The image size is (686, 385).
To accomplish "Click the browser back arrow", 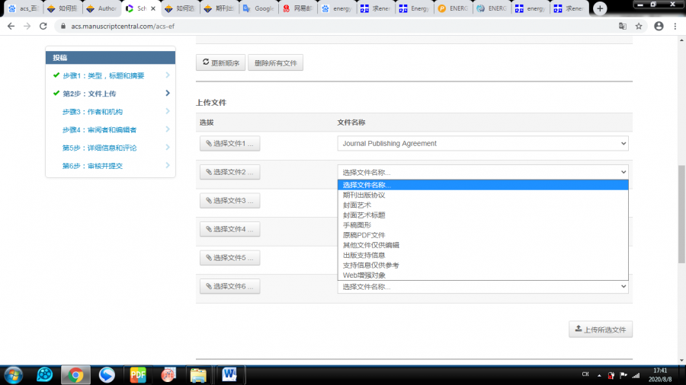I will pyautogui.click(x=11, y=26).
